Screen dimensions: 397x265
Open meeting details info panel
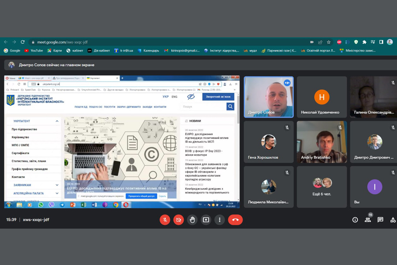coord(355,220)
